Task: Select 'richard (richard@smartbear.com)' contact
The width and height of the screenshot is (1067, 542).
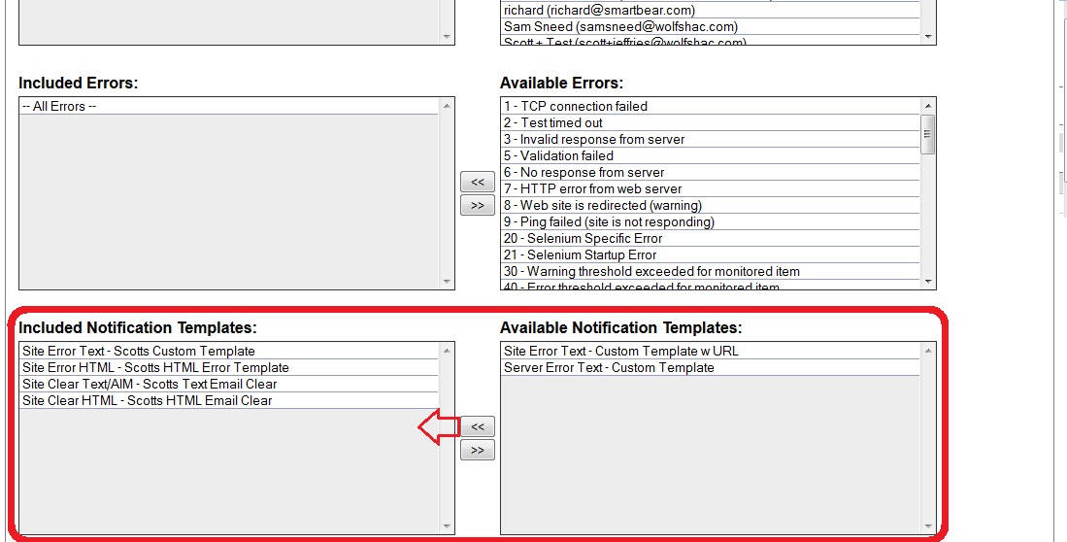Action: (711, 11)
